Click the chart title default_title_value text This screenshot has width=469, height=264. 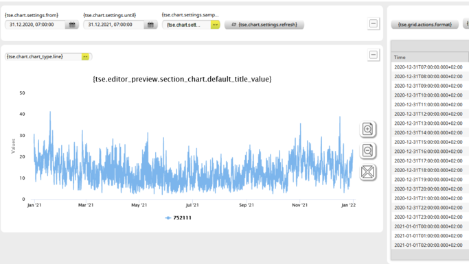[x=182, y=79]
